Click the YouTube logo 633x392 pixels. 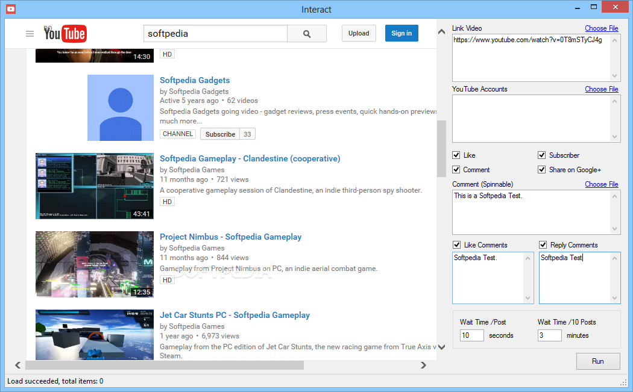65,34
